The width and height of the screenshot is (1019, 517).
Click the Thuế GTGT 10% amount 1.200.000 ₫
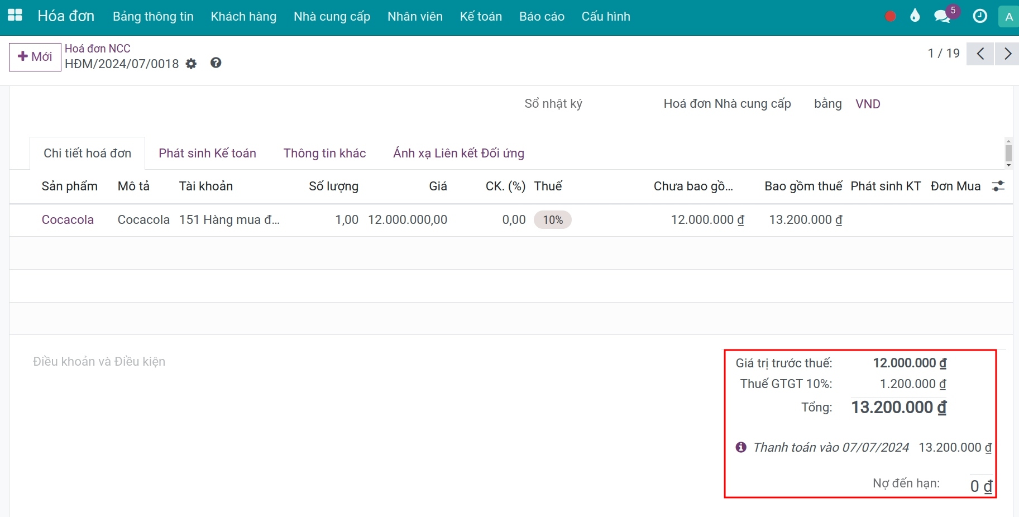tap(913, 384)
